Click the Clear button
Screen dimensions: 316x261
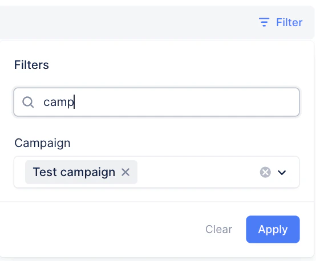pos(218,229)
